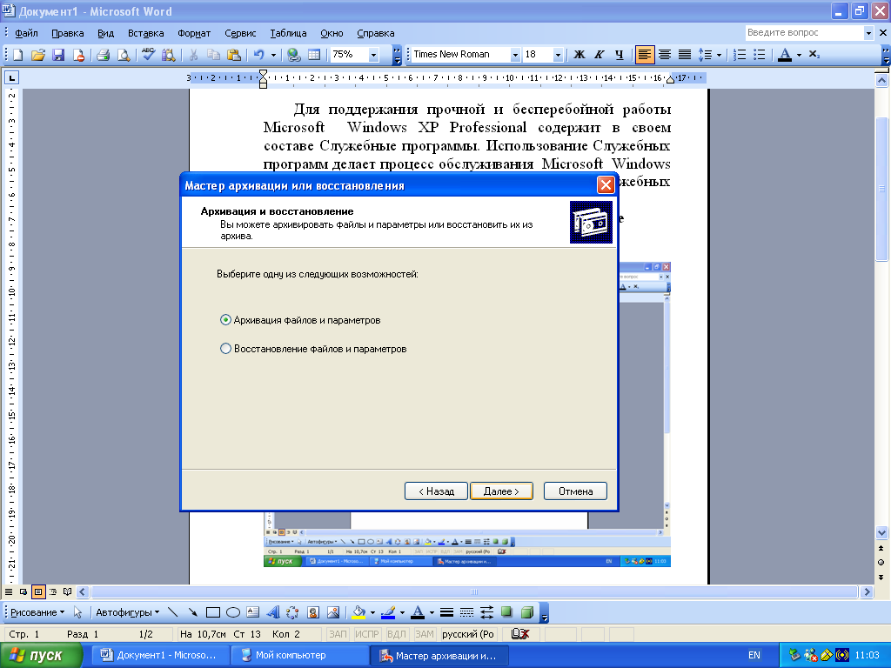The image size is (891, 668).
Task: Open the Times New Roman font dropdown
Action: click(515, 55)
